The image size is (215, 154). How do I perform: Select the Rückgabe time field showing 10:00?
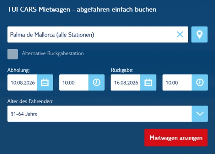[177, 82]
